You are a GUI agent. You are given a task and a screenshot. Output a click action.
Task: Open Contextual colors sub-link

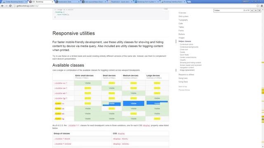pyautogui.click(x=186, y=44)
